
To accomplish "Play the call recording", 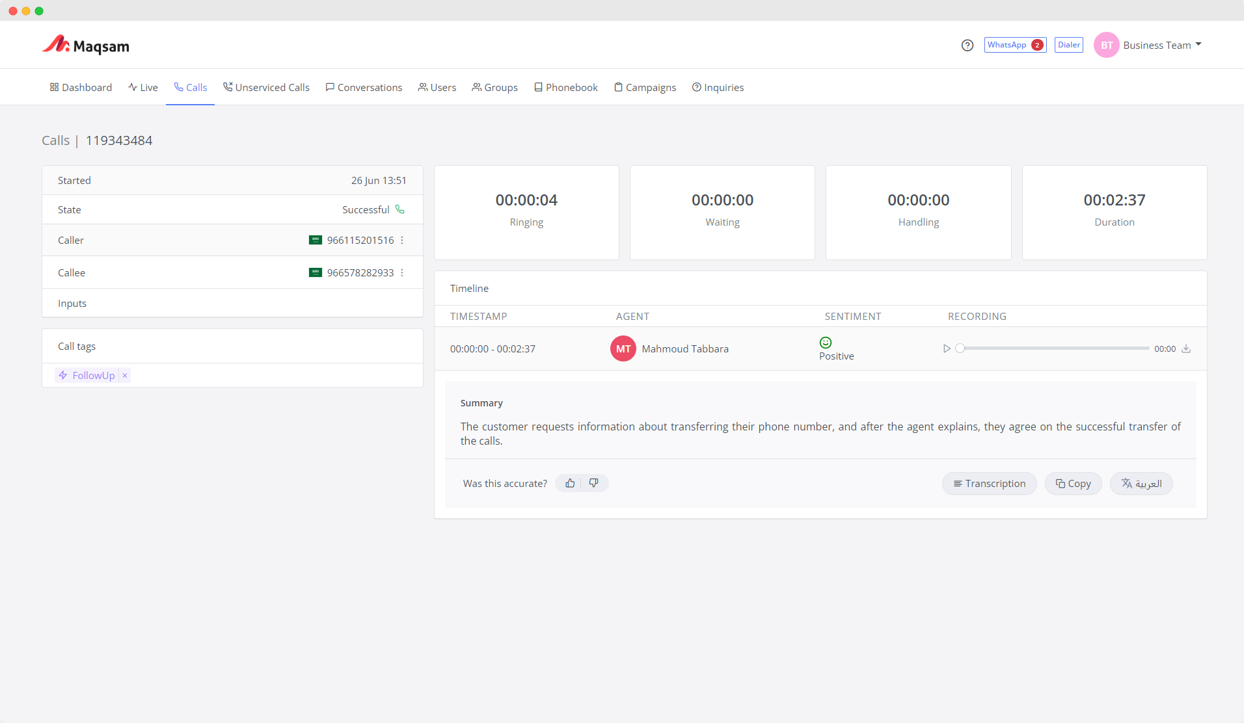I will [947, 348].
